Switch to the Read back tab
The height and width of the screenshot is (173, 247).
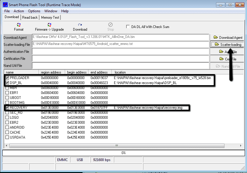coord(30,18)
